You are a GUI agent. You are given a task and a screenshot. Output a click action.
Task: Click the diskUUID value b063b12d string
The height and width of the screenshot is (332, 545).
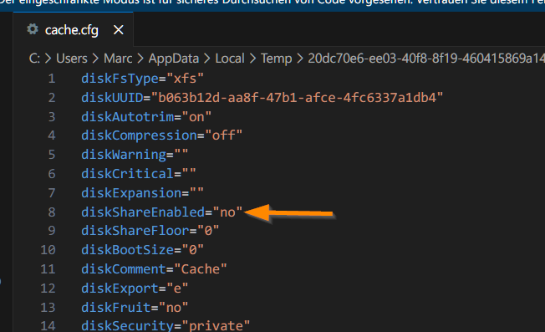coord(298,98)
